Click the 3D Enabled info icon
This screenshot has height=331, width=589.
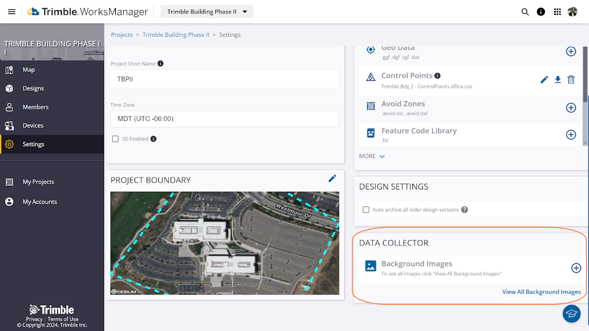pyautogui.click(x=154, y=139)
